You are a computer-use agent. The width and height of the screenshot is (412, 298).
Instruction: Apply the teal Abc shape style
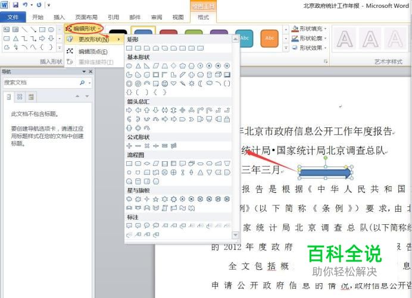click(244, 38)
